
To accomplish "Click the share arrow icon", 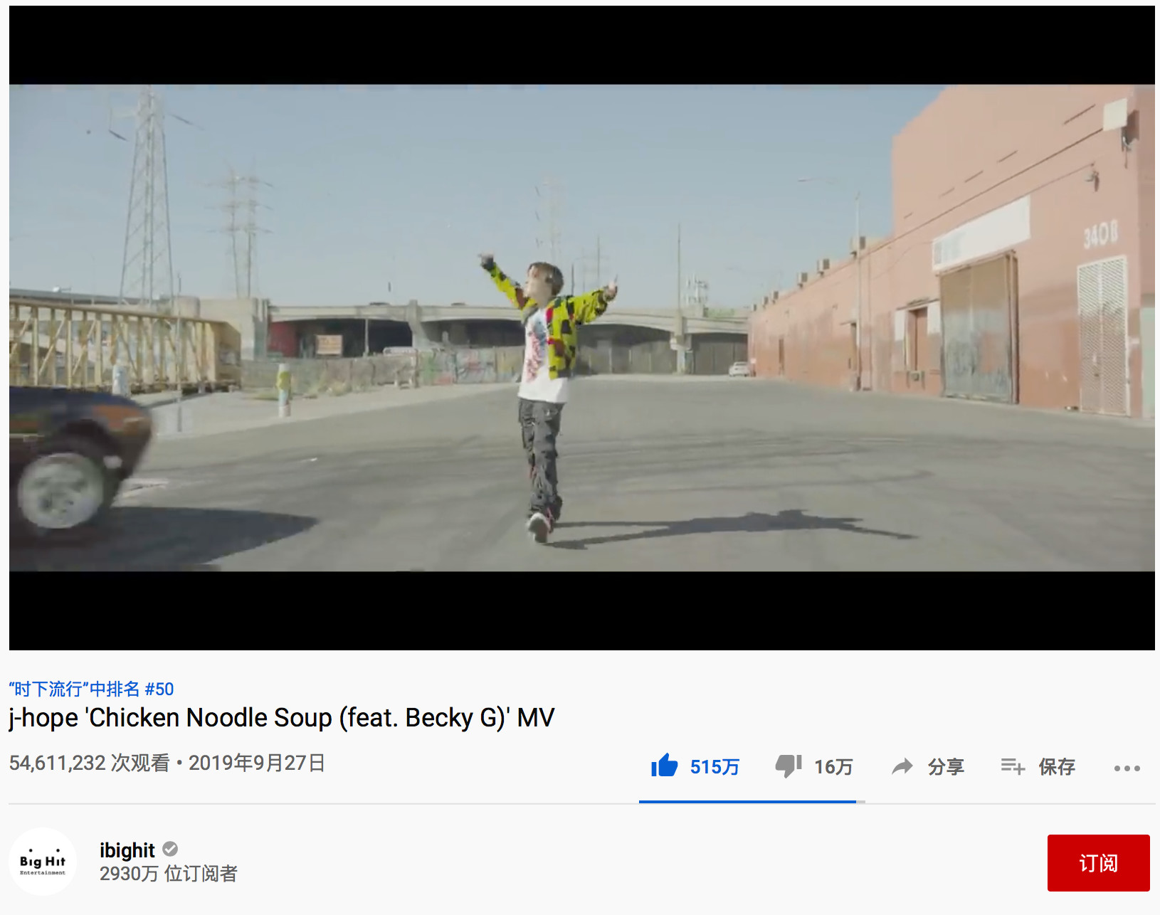I will click(902, 766).
